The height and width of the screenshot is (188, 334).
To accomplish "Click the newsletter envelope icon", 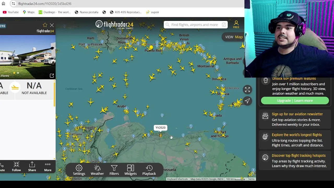I will coord(265,116).
